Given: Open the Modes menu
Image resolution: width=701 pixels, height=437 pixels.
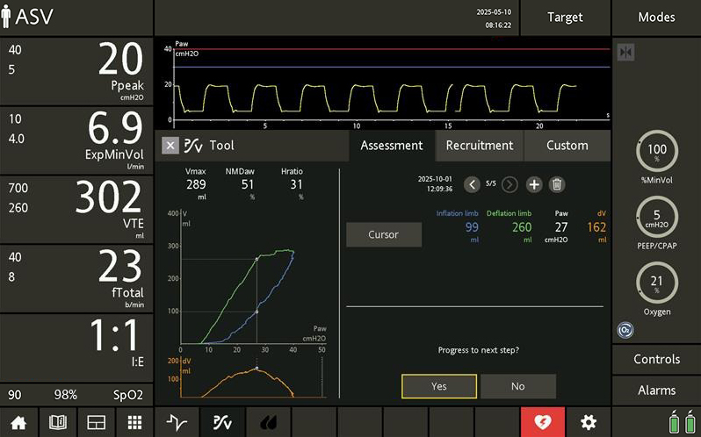Looking at the screenshot, I should (x=656, y=18).
